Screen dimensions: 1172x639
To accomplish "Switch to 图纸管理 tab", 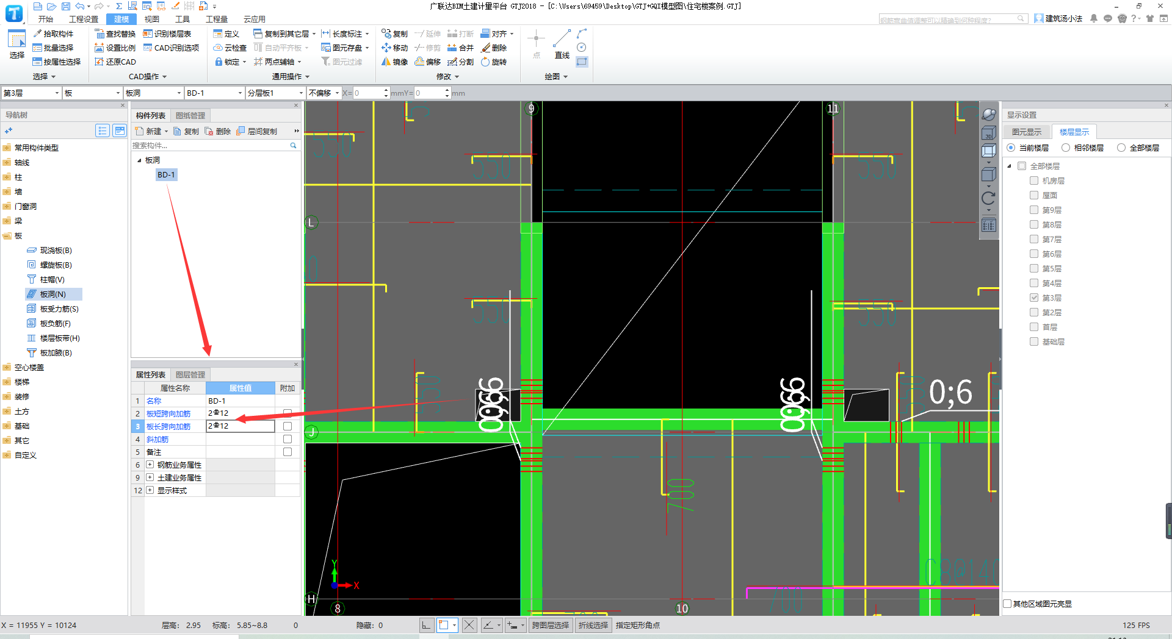I will pos(190,115).
